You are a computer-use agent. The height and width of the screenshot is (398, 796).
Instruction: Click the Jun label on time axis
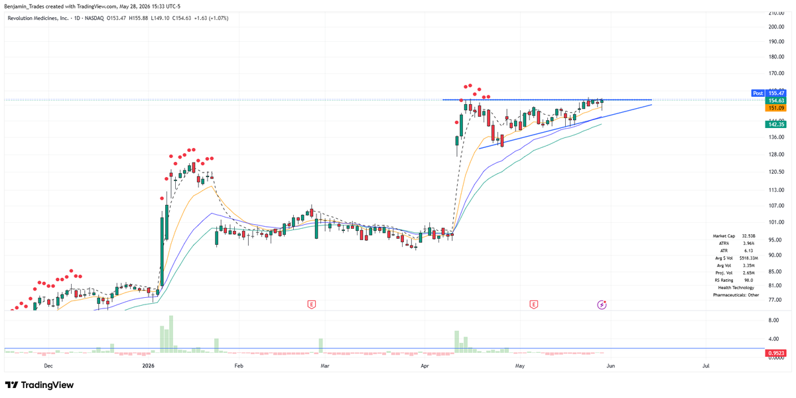(x=611, y=365)
